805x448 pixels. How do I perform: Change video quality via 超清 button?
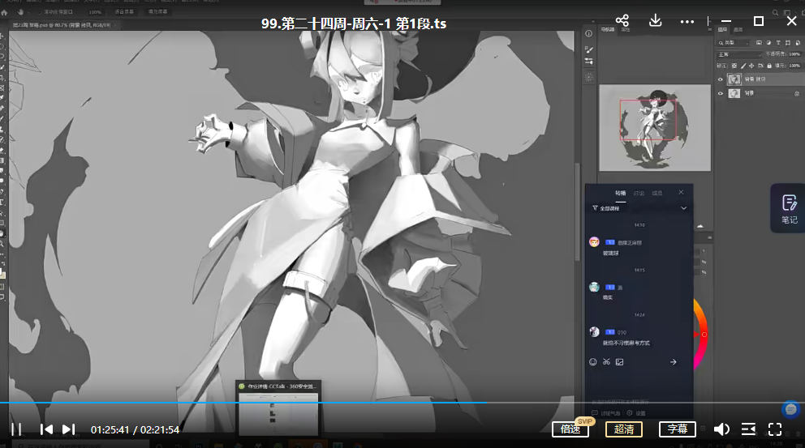[623, 429]
